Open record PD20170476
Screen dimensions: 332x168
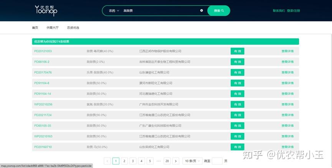pyautogui.click(x=43, y=73)
